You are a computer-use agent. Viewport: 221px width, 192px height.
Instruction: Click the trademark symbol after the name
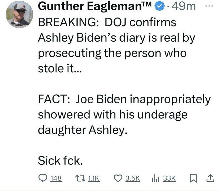146,5
